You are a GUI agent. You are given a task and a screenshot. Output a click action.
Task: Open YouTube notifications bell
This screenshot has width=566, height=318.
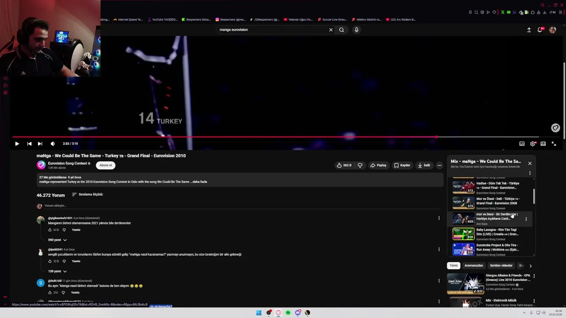click(x=540, y=30)
